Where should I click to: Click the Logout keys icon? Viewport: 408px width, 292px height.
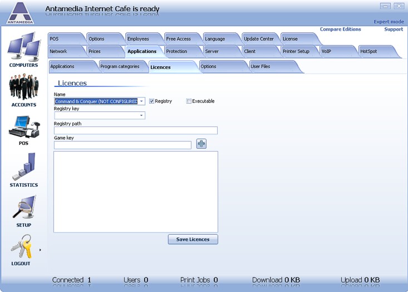pyautogui.click(x=21, y=247)
